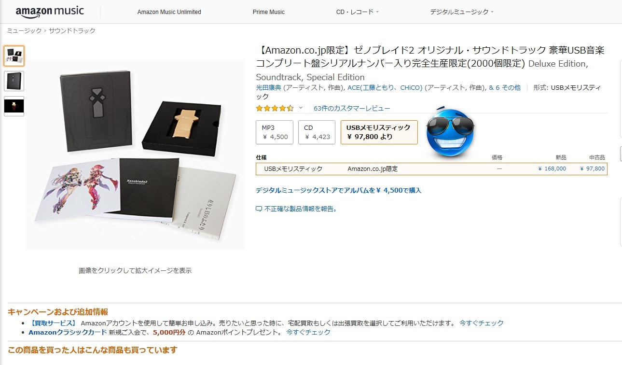Expand the デジタルミュージック dropdown menu
This screenshot has width=622, height=365.
(462, 12)
